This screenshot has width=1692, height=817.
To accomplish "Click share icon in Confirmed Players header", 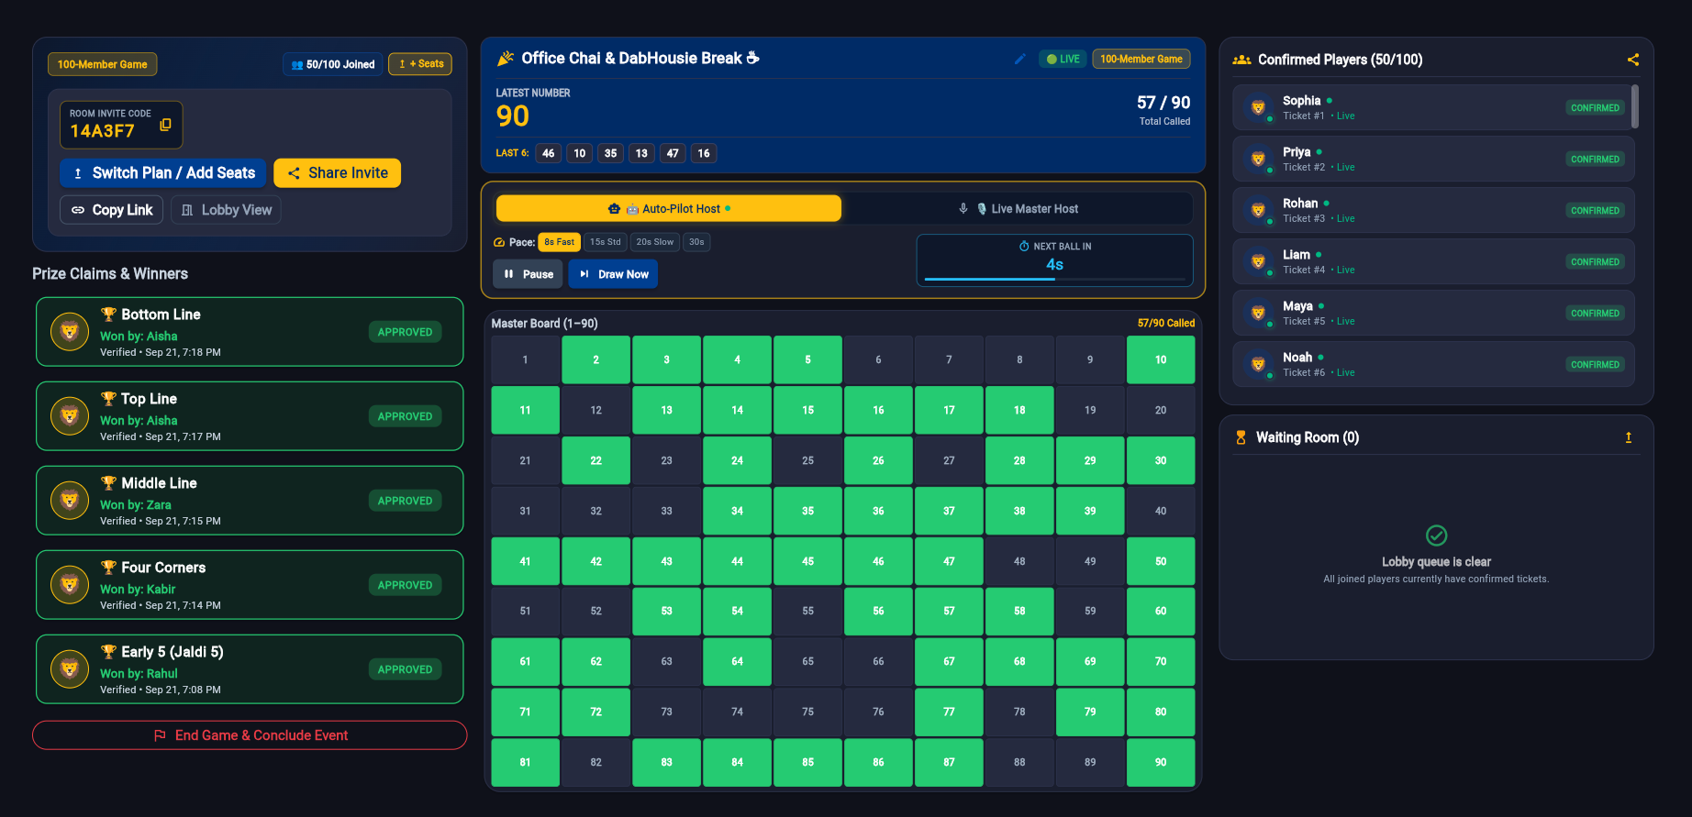I will tap(1633, 60).
